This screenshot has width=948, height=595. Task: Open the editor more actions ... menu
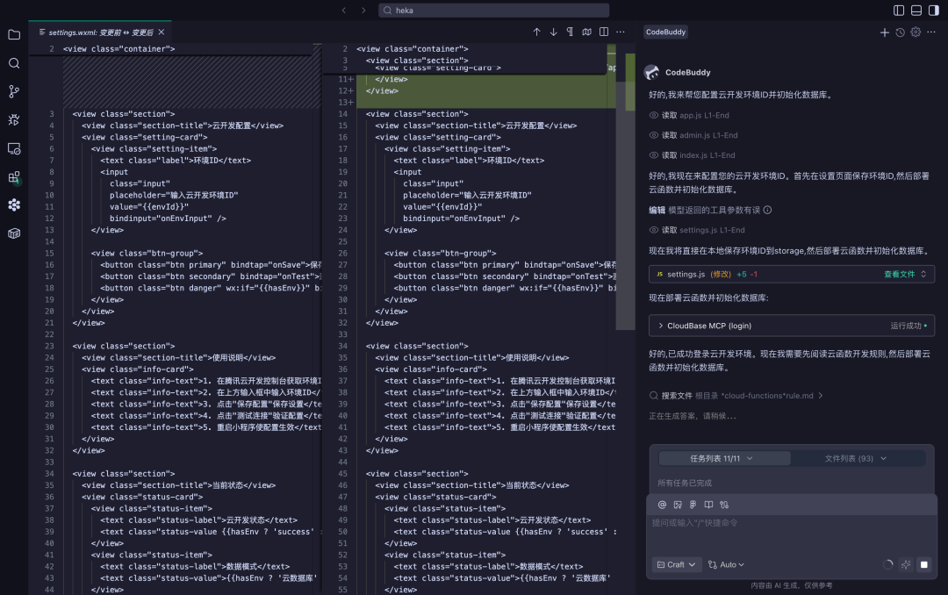click(x=619, y=32)
